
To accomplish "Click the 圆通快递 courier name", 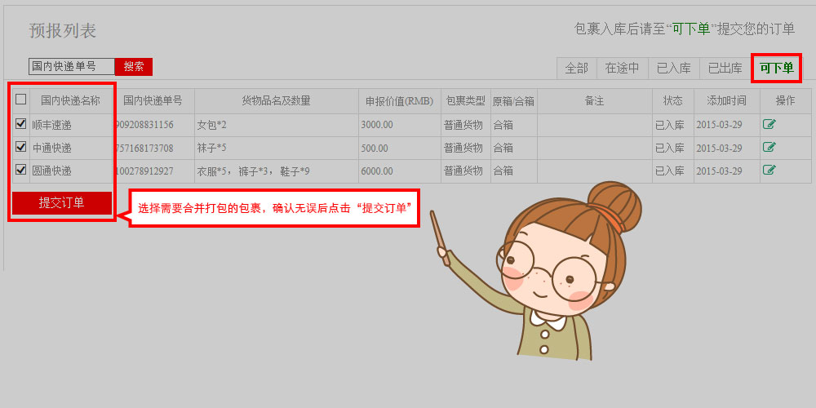I will (x=51, y=171).
